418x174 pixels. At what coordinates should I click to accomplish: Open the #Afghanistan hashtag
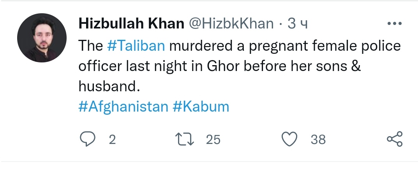123,107
